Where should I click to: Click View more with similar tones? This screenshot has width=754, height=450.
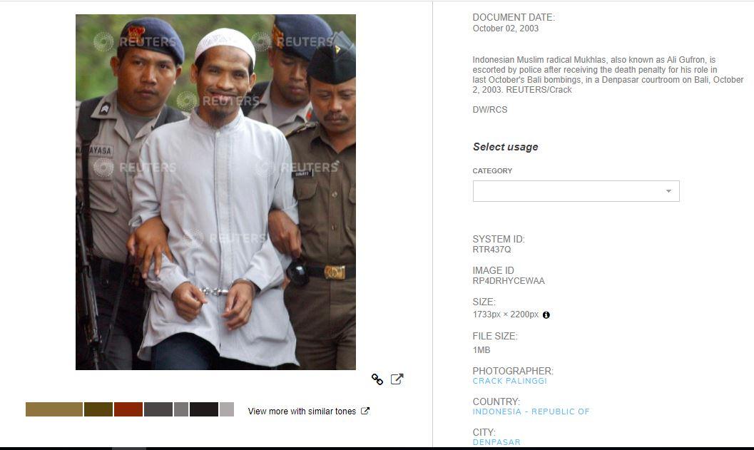click(302, 411)
